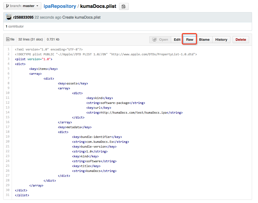Select line number 1 in the gutter
Viewport: 258px width, 203px height.
coord(8,49)
